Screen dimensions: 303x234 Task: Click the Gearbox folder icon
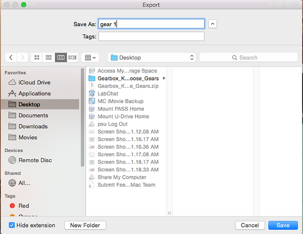[92, 78]
